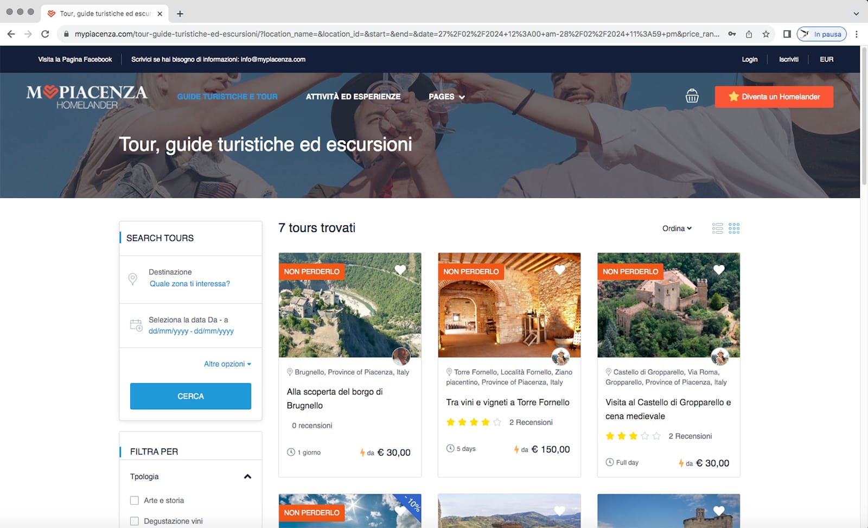
Task: Open Visita al Castello di Gropparello tour
Action: click(668, 409)
